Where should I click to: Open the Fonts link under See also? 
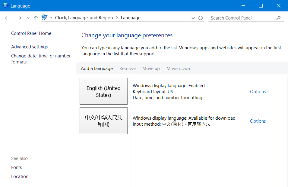(16, 167)
